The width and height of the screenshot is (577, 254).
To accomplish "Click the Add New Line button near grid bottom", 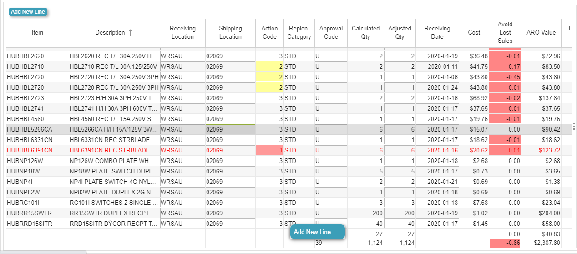I will pos(317,232).
